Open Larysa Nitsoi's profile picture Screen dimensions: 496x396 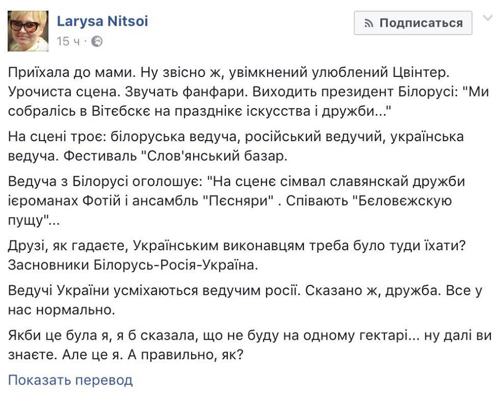tap(28, 31)
